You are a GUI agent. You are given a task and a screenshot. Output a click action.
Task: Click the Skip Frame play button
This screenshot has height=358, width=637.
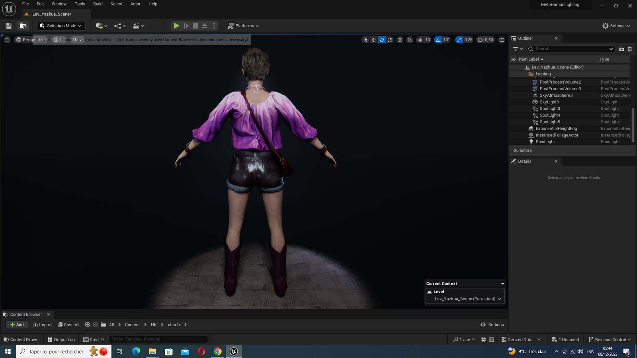[x=186, y=26]
